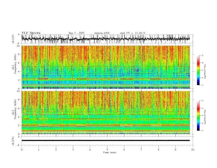Viewport: 217px width, 168px height.
Task: Click the "8" tick on time axis
Action: 158,150
